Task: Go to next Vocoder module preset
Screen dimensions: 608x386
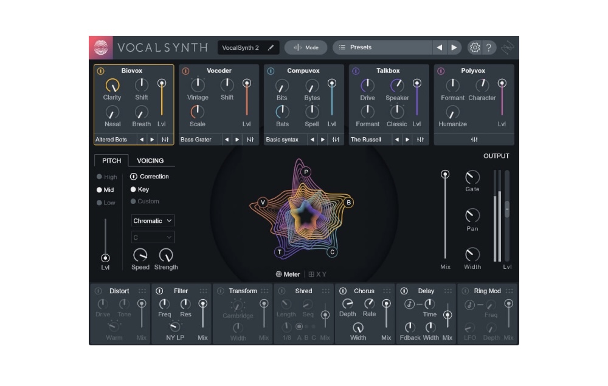Action: [237, 140]
